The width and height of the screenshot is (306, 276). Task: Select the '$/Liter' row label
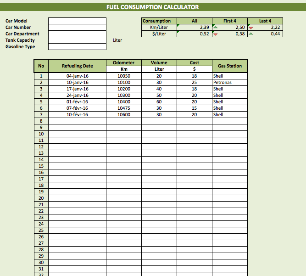tap(159, 34)
